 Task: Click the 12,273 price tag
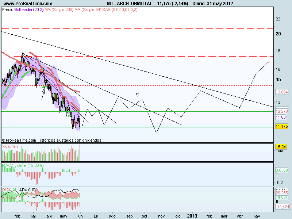(x=281, y=111)
